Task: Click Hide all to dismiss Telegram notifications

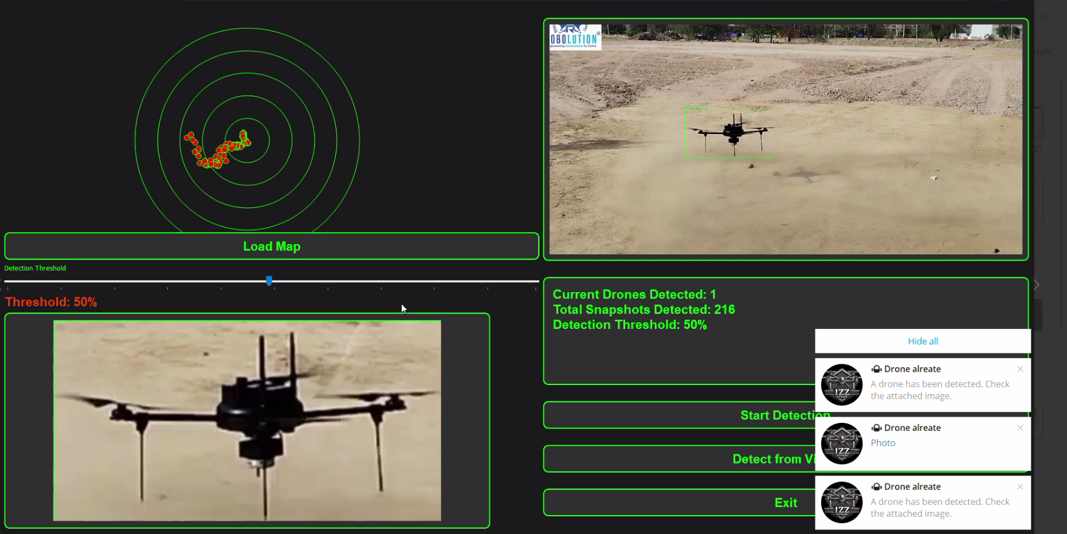Action: [923, 341]
